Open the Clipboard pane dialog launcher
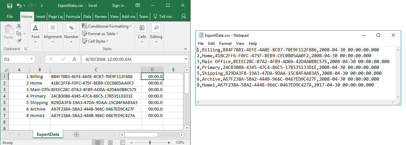This screenshot has width=406, height=145. pyautogui.click(x=25, y=49)
